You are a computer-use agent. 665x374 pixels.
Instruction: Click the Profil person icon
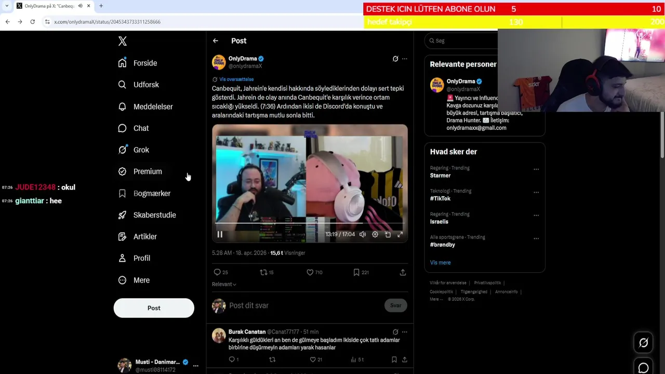tap(122, 258)
